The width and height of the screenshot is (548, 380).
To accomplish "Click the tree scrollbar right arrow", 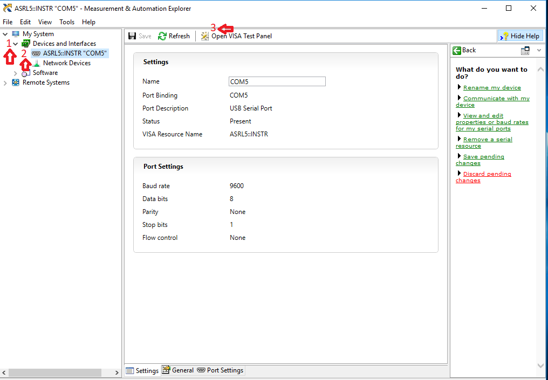I will [x=117, y=372].
